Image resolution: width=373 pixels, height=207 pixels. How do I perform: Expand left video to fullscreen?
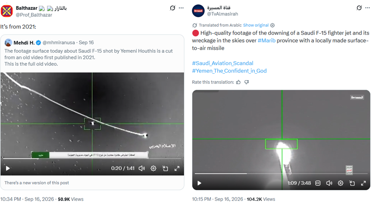pos(177,169)
